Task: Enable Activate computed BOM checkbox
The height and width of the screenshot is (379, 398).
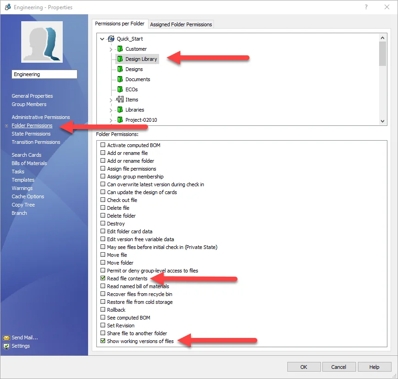Action: click(103, 145)
